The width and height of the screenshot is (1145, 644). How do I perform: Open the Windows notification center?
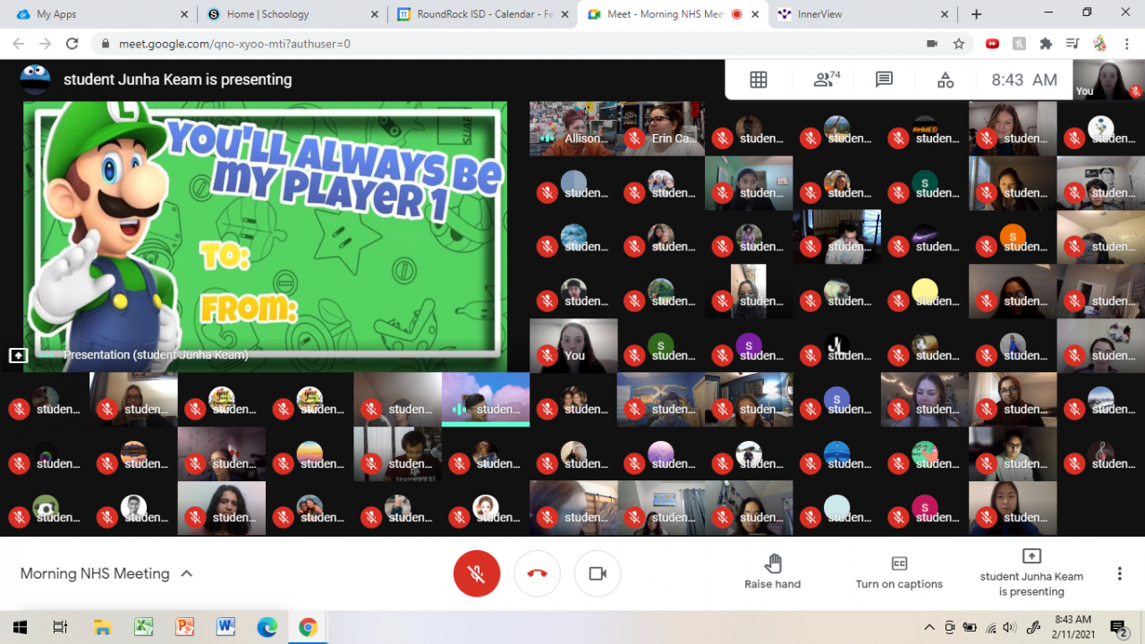pos(1119,627)
